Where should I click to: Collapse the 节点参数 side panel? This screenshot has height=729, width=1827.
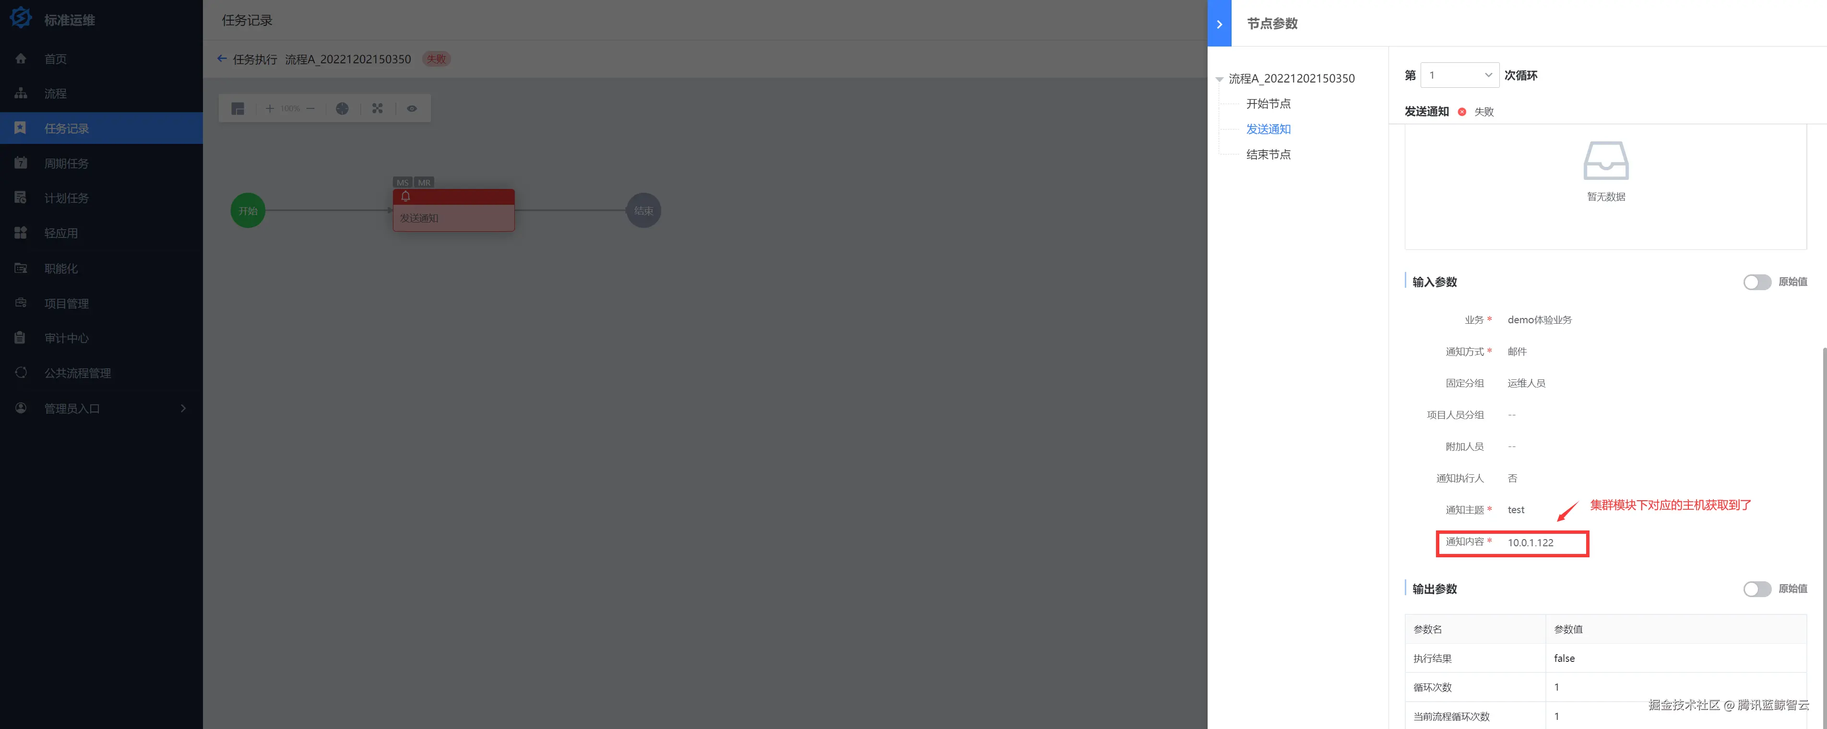pos(1219,24)
